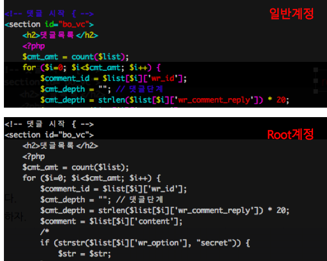
Task: Click the /* comment opener line
Action: [x=45, y=231]
